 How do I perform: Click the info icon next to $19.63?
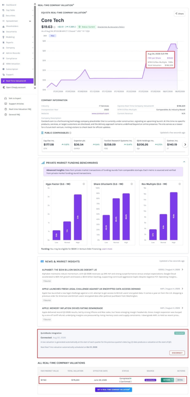pyautogui.click(x=54, y=27)
